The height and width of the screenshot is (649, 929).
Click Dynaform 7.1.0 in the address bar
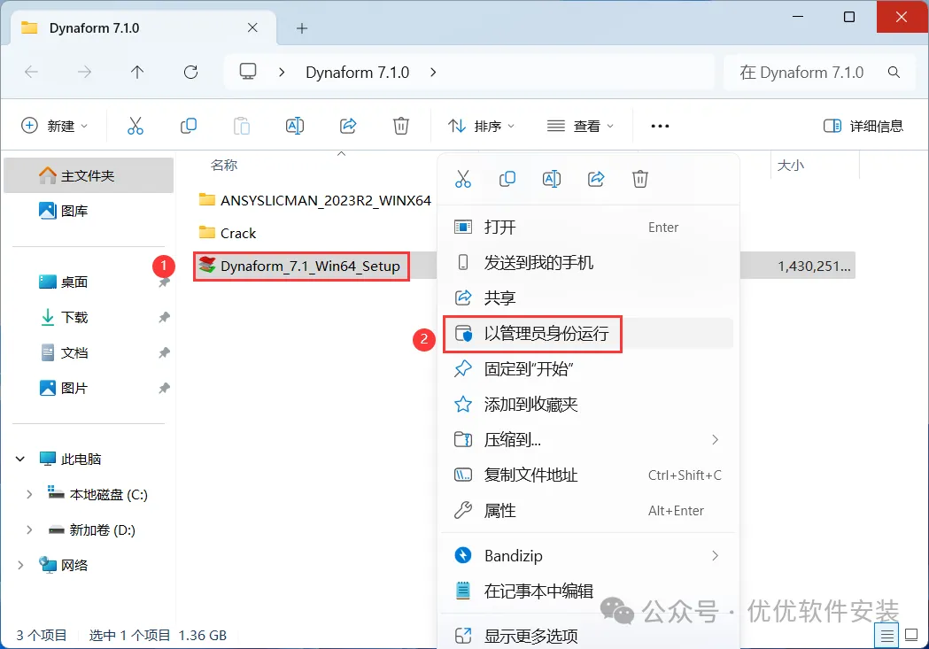357,73
